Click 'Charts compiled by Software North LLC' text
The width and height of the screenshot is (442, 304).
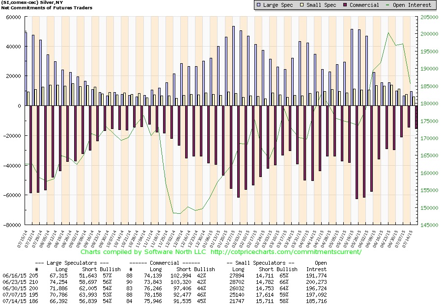point(143,252)
